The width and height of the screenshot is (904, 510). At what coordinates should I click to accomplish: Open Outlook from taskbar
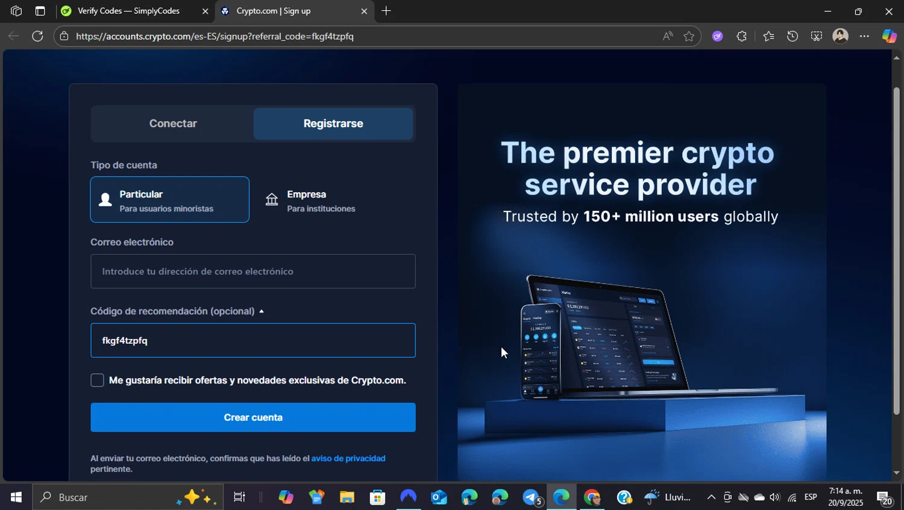[439, 497]
